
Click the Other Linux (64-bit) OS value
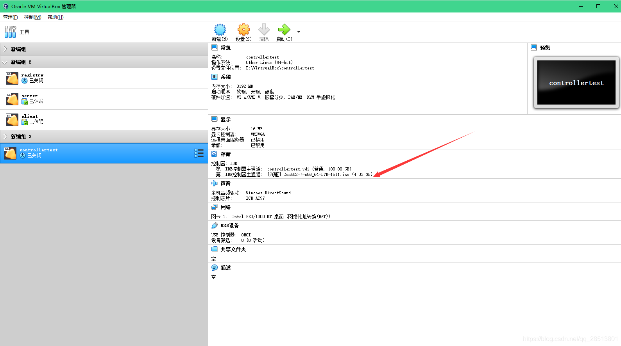tap(269, 62)
